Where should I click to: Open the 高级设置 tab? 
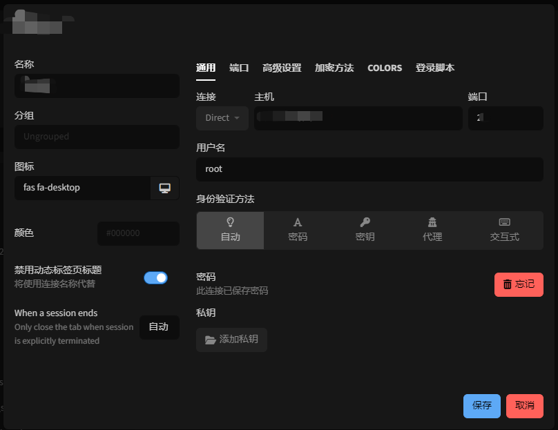[280, 68]
